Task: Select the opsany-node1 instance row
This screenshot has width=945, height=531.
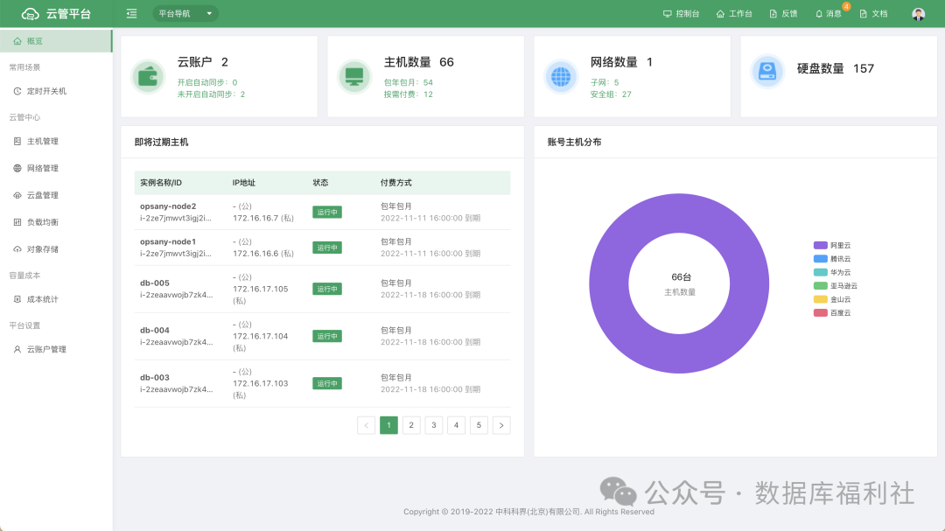Action: coord(322,248)
